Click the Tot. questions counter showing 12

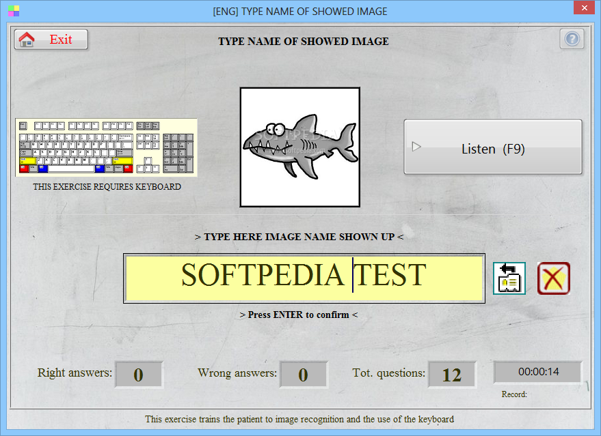[452, 375]
